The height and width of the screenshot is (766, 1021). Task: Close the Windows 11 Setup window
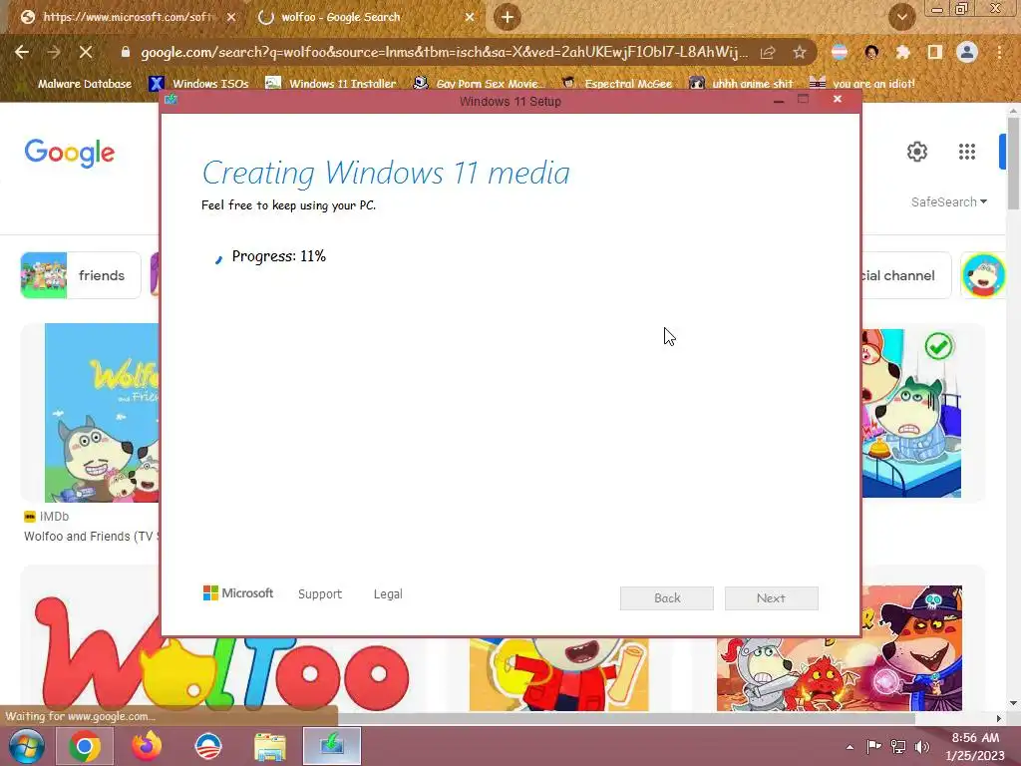(x=838, y=99)
